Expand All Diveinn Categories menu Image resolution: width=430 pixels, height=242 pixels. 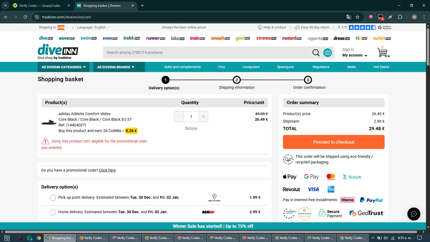coord(64,67)
